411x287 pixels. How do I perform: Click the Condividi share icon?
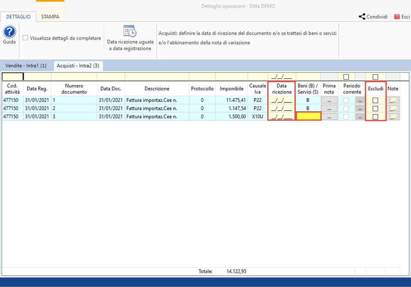tap(362, 17)
